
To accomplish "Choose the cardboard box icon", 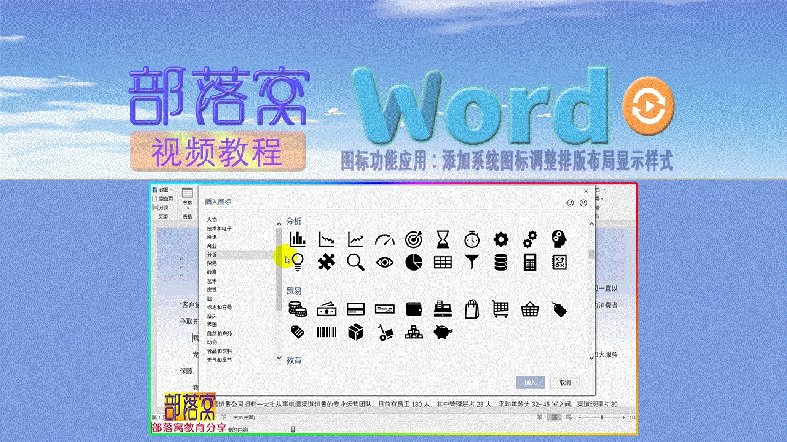I will click(356, 332).
